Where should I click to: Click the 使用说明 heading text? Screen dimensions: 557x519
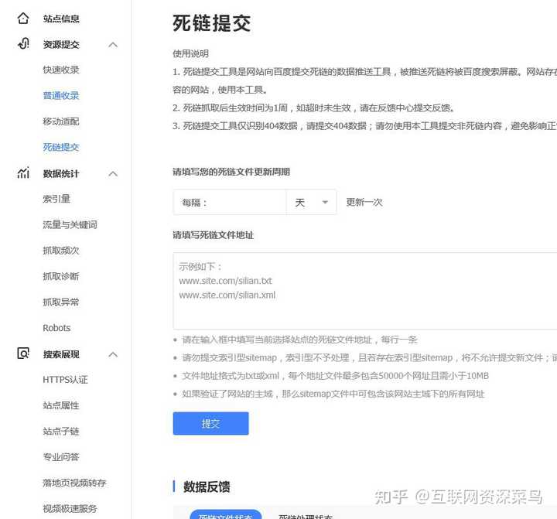pos(191,53)
